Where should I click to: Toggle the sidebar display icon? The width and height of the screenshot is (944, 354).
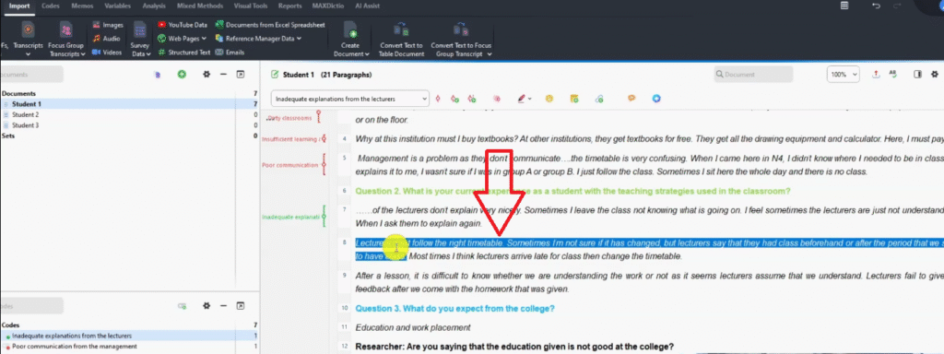point(918,74)
